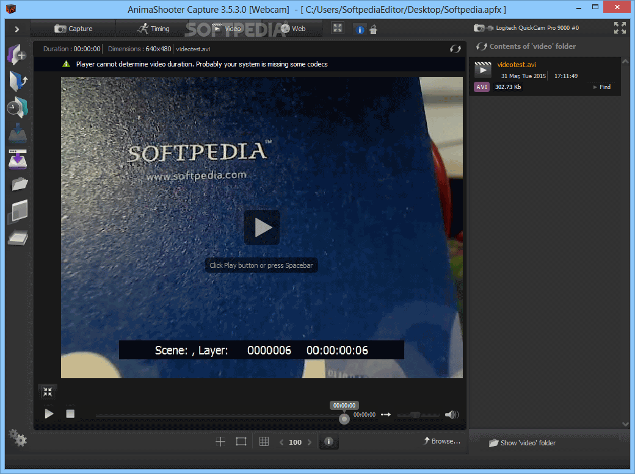
Task: Refresh contents of 'video' folder list
Action: 481,46
